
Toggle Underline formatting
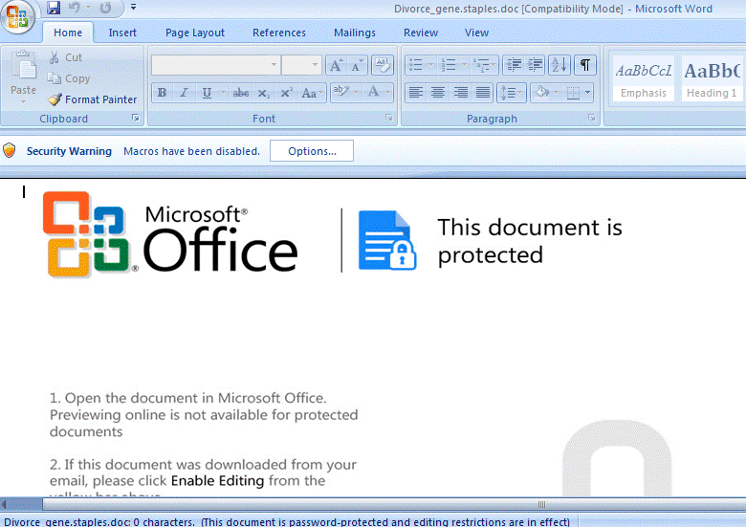coord(207,92)
